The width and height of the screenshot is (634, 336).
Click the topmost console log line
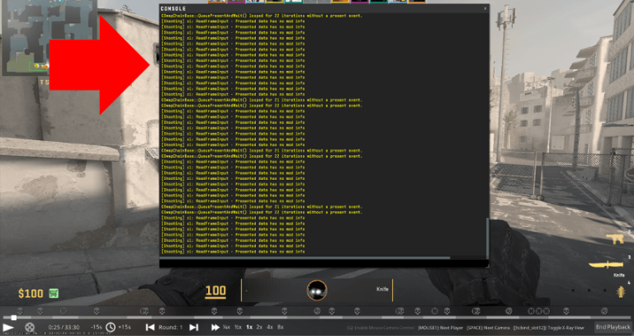tap(262, 16)
